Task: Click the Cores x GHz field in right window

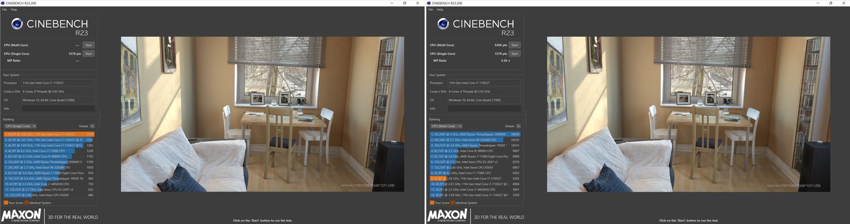Action: (484, 91)
